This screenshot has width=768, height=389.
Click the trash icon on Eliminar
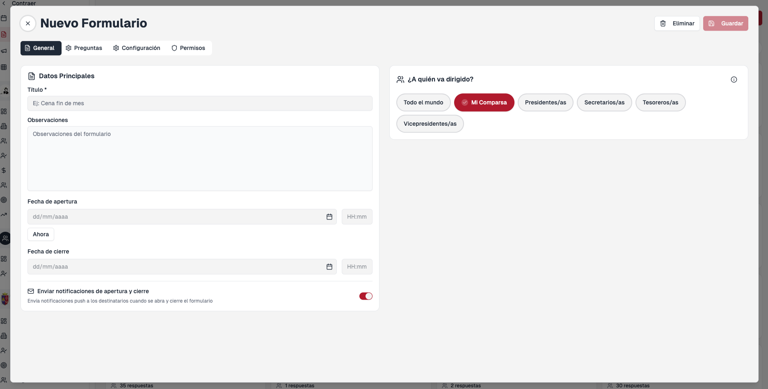(663, 23)
